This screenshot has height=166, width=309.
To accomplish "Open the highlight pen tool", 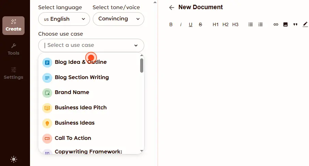I will point(305,24).
